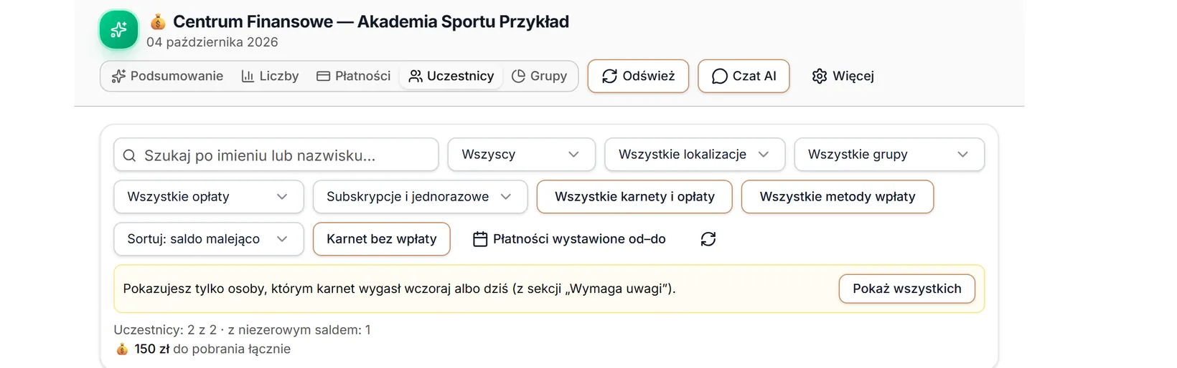Switch to the Liczby tab
The height and width of the screenshot is (368, 1177).
point(270,76)
